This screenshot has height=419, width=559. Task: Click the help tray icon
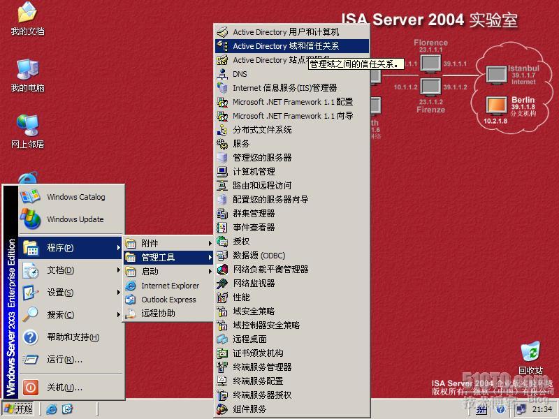pos(500,409)
